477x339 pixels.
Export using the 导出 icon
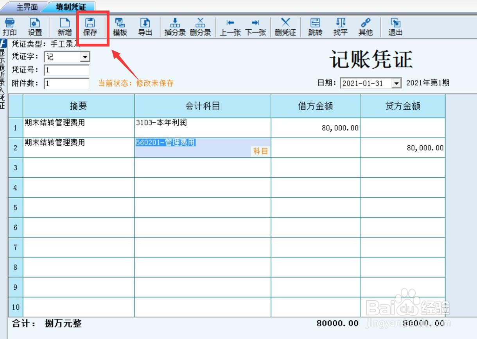point(145,27)
